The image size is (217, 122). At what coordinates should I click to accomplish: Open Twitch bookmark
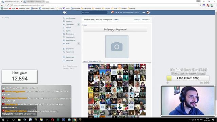pos(66,8)
